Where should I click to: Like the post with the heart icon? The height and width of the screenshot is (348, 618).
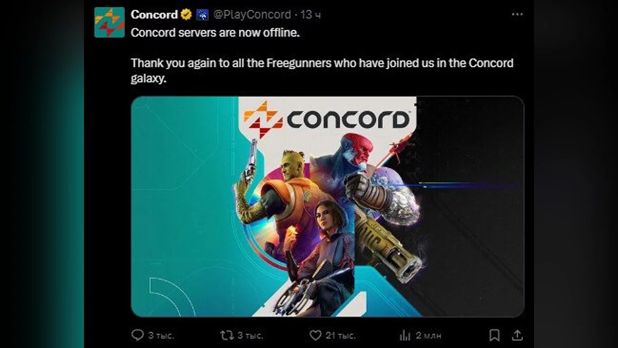click(x=316, y=335)
